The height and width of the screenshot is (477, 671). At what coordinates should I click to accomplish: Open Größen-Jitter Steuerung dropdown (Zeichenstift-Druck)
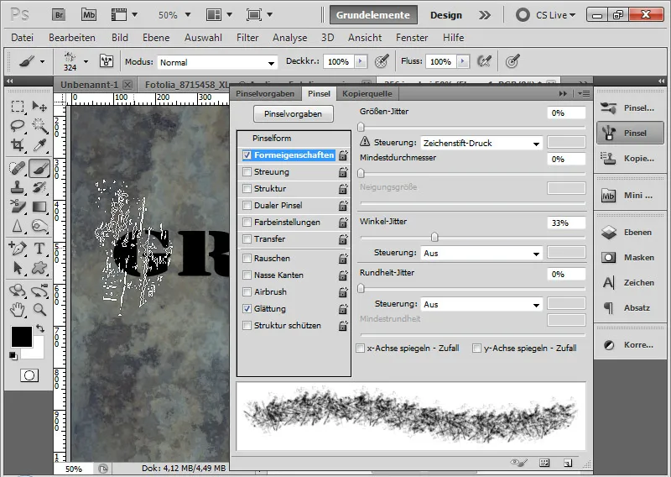[x=481, y=143]
